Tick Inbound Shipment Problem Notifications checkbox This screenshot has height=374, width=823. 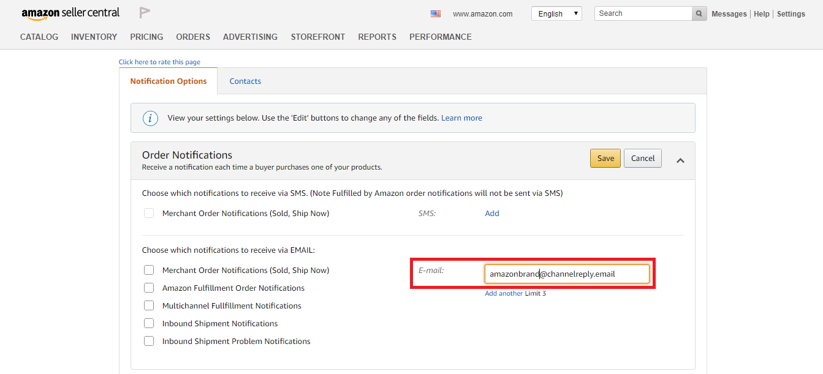pyautogui.click(x=149, y=341)
